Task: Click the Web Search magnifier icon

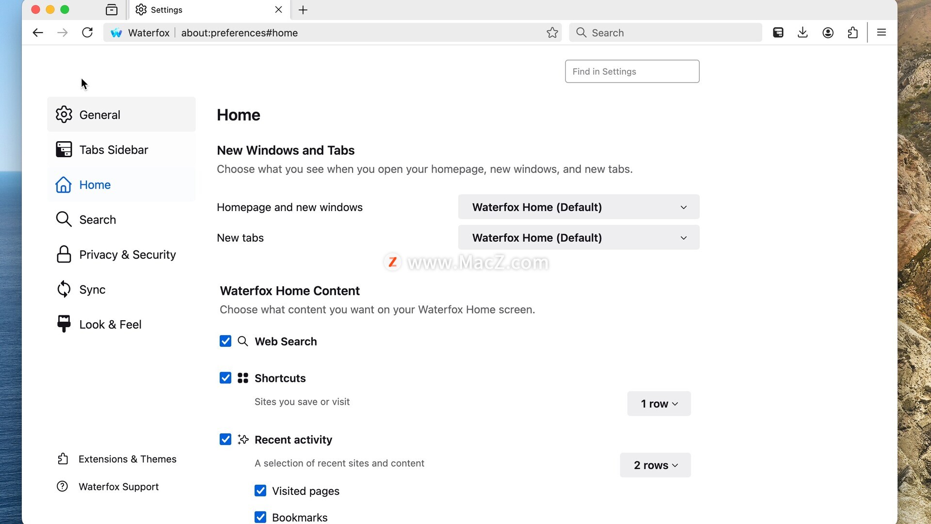Action: coord(243,341)
